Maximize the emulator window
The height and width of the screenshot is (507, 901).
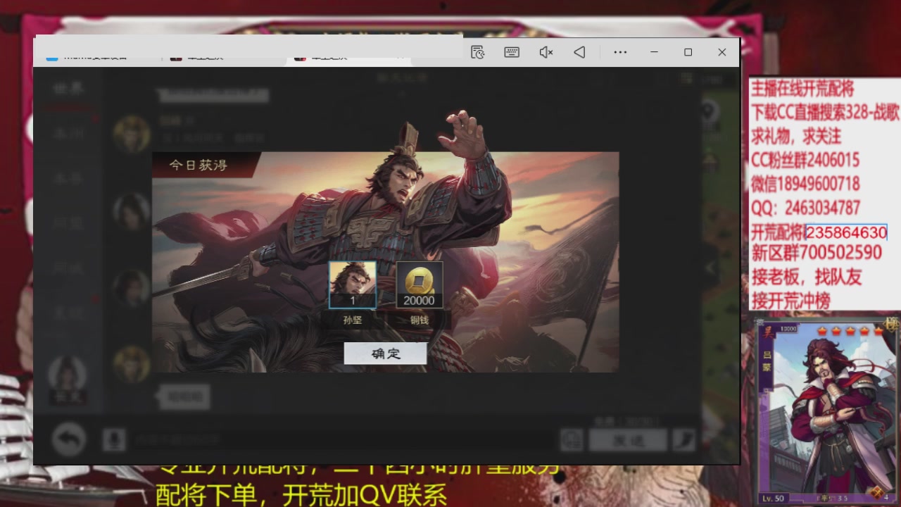[x=688, y=52]
